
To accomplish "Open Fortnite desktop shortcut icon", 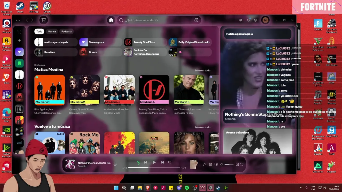I will (318, 25).
